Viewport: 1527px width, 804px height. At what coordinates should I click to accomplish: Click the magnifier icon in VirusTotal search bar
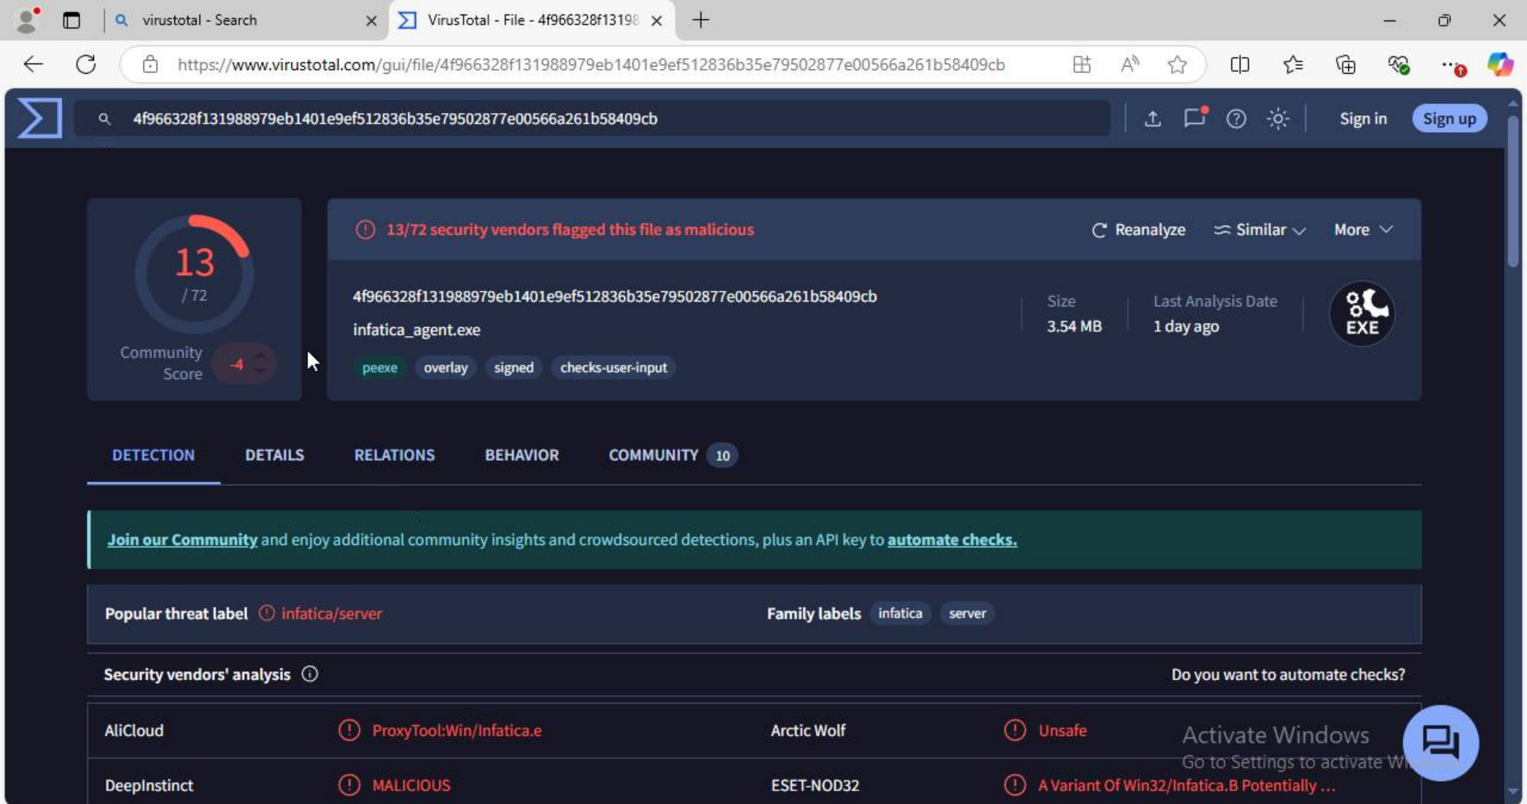(104, 118)
